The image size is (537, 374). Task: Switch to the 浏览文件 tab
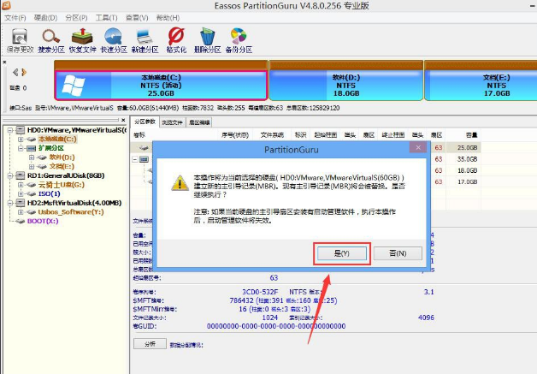coord(173,122)
